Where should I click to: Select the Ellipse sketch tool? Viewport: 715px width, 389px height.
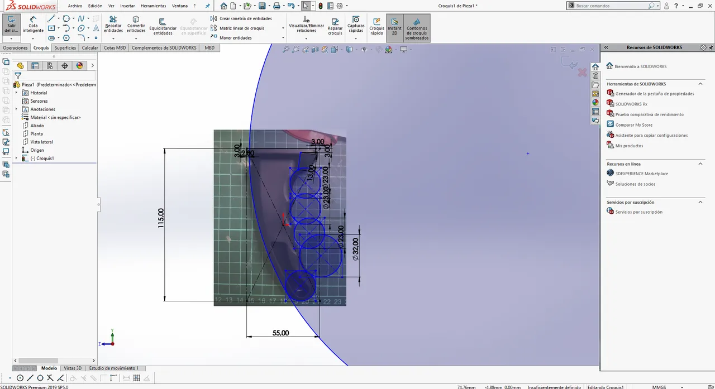pos(81,28)
